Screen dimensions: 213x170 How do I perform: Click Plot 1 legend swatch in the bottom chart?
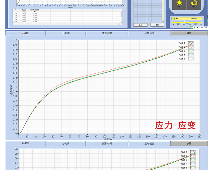pyautogui.click(x=193, y=152)
